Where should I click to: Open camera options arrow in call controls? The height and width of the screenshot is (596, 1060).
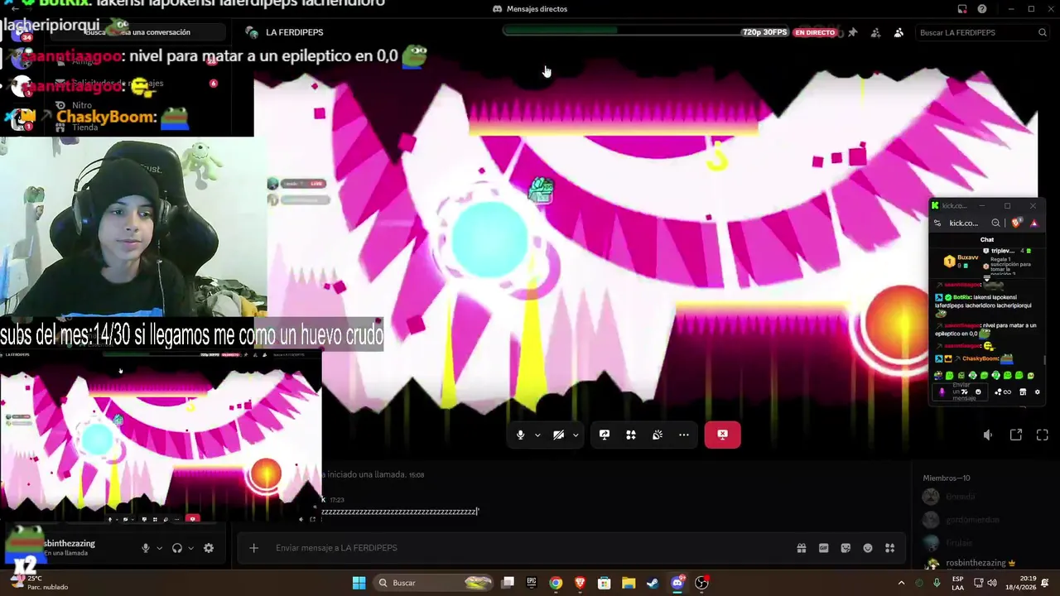[x=576, y=435]
